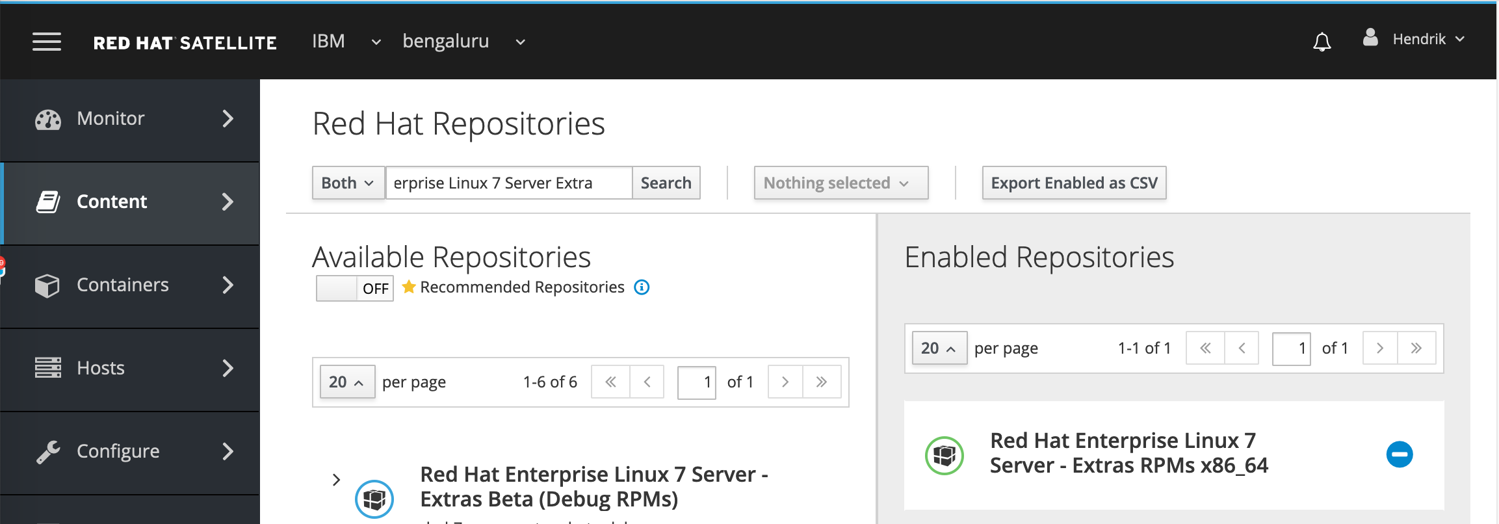Open the Hendrik user menu
The width and height of the screenshot is (1499, 524).
click(1429, 40)
